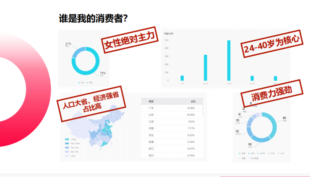Select the 1-23 age group bar
The image size is (310, 177).
tap(182, 78)
